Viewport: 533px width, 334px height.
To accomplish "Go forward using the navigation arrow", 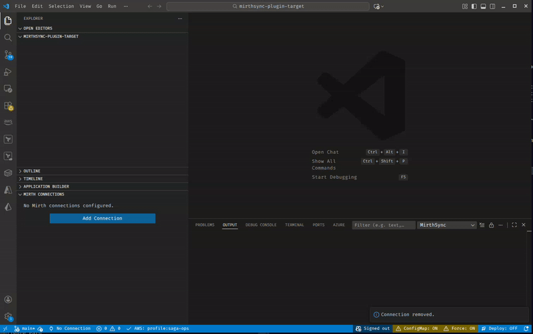I will pos(159,6).
